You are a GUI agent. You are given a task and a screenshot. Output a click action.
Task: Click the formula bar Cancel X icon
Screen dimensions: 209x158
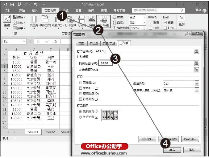38,42
